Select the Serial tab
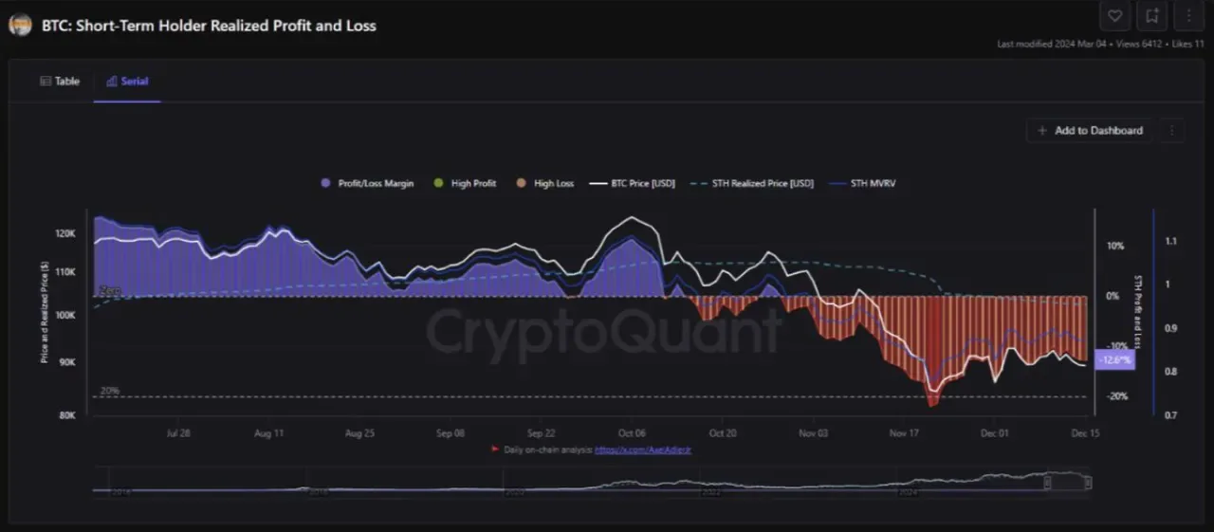The image size is (1214, 532). [x=127, y=82]
